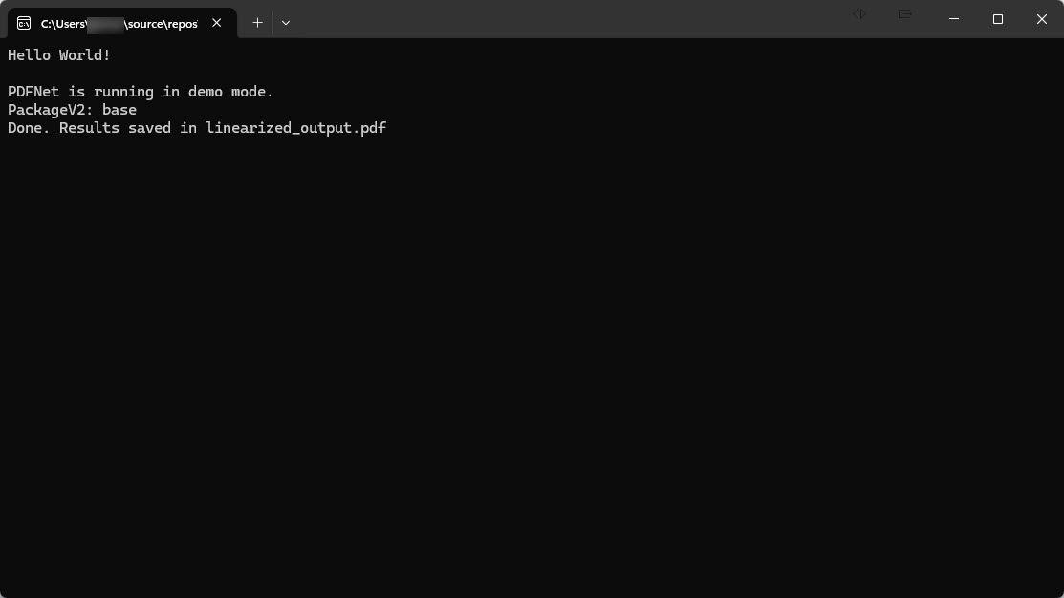Click the faint split-arrows icon in title bar
Viewport: 1064px width, 598px height.
pyautogui.click(x=859, y=14)
